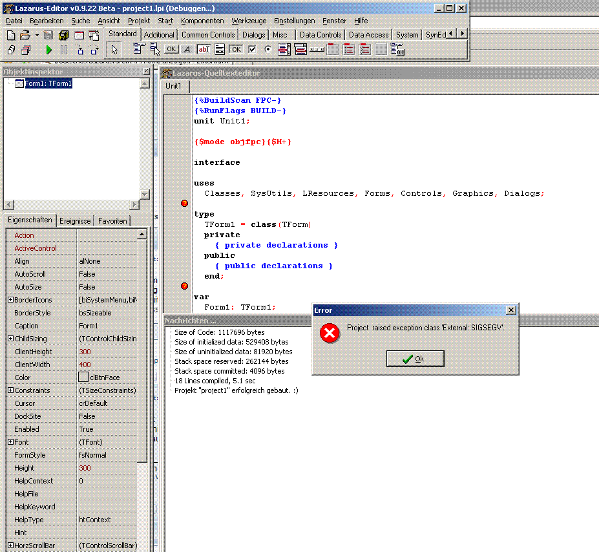Click the New Unit document icon

pyautogui.click(x=10, y=35)
